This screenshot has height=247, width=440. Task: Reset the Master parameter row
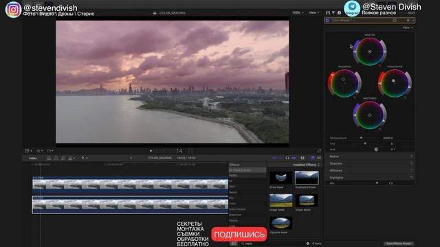tap(411, 156)
